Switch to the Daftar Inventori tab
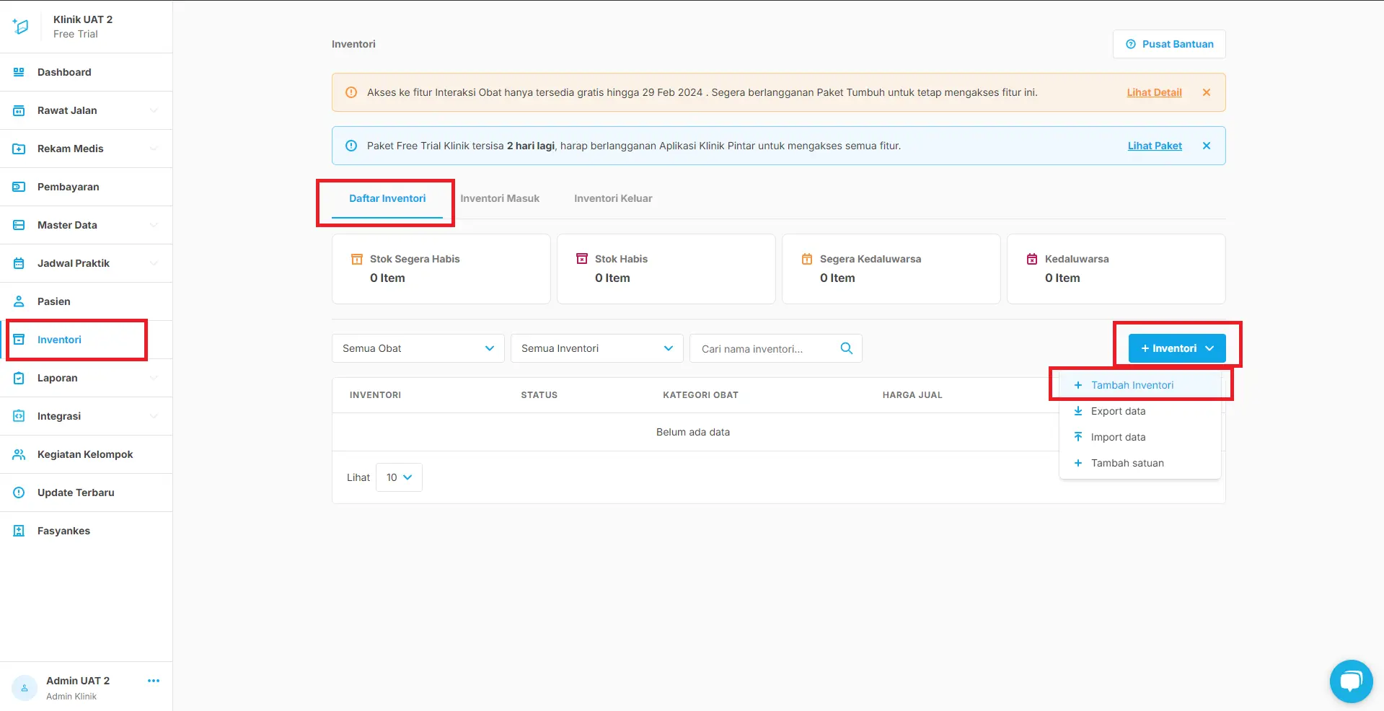The image size is (1384, 711). click(387, 198)
